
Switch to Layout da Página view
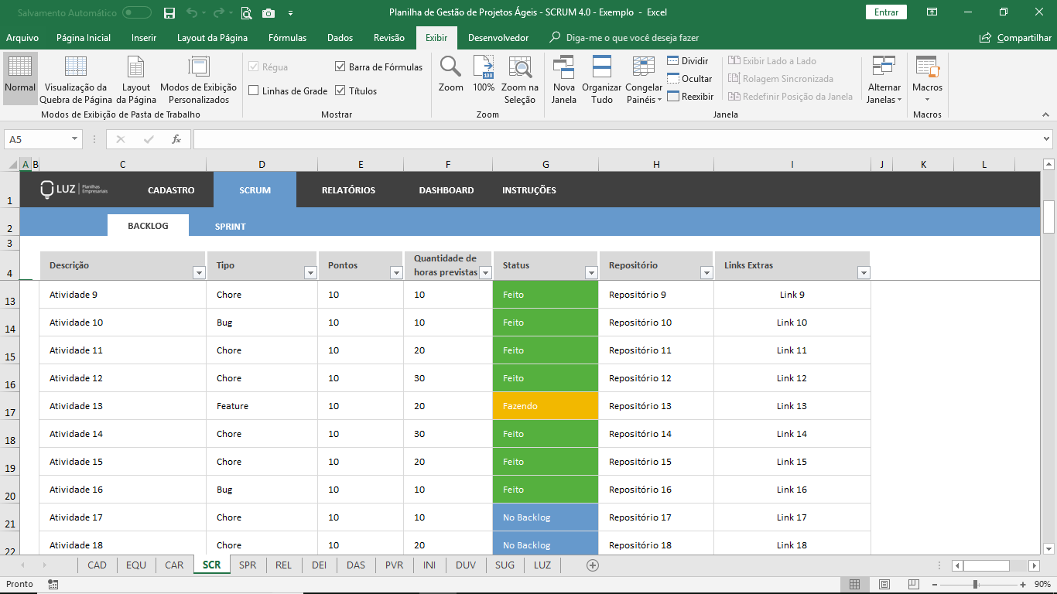click(136, 68)
